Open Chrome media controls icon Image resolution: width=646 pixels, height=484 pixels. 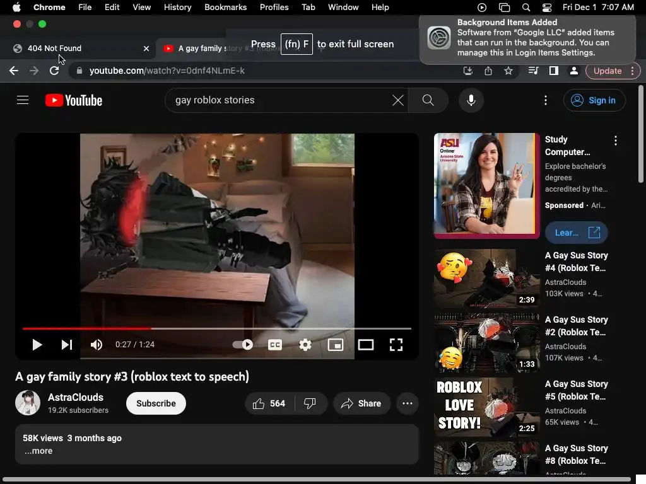pyautogui.click(x=533, y=71)
